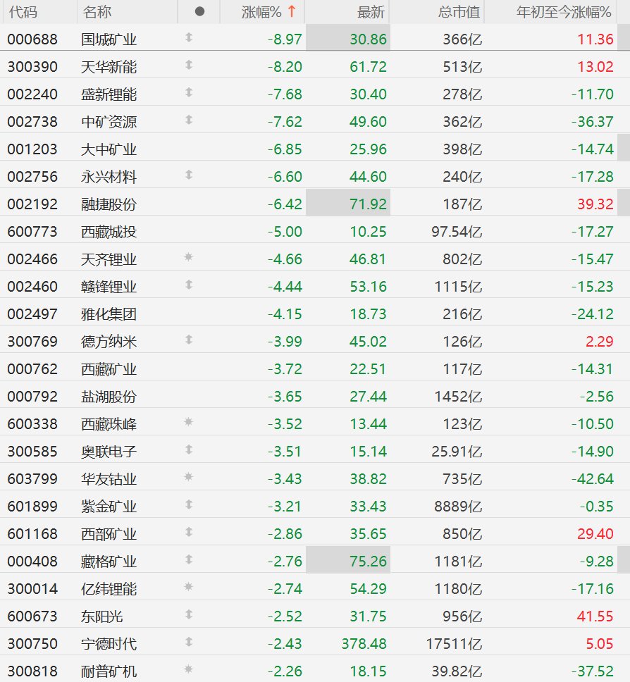Select stock name 盐湖股份
Screen dimensions: 630x682
[109, 397]
